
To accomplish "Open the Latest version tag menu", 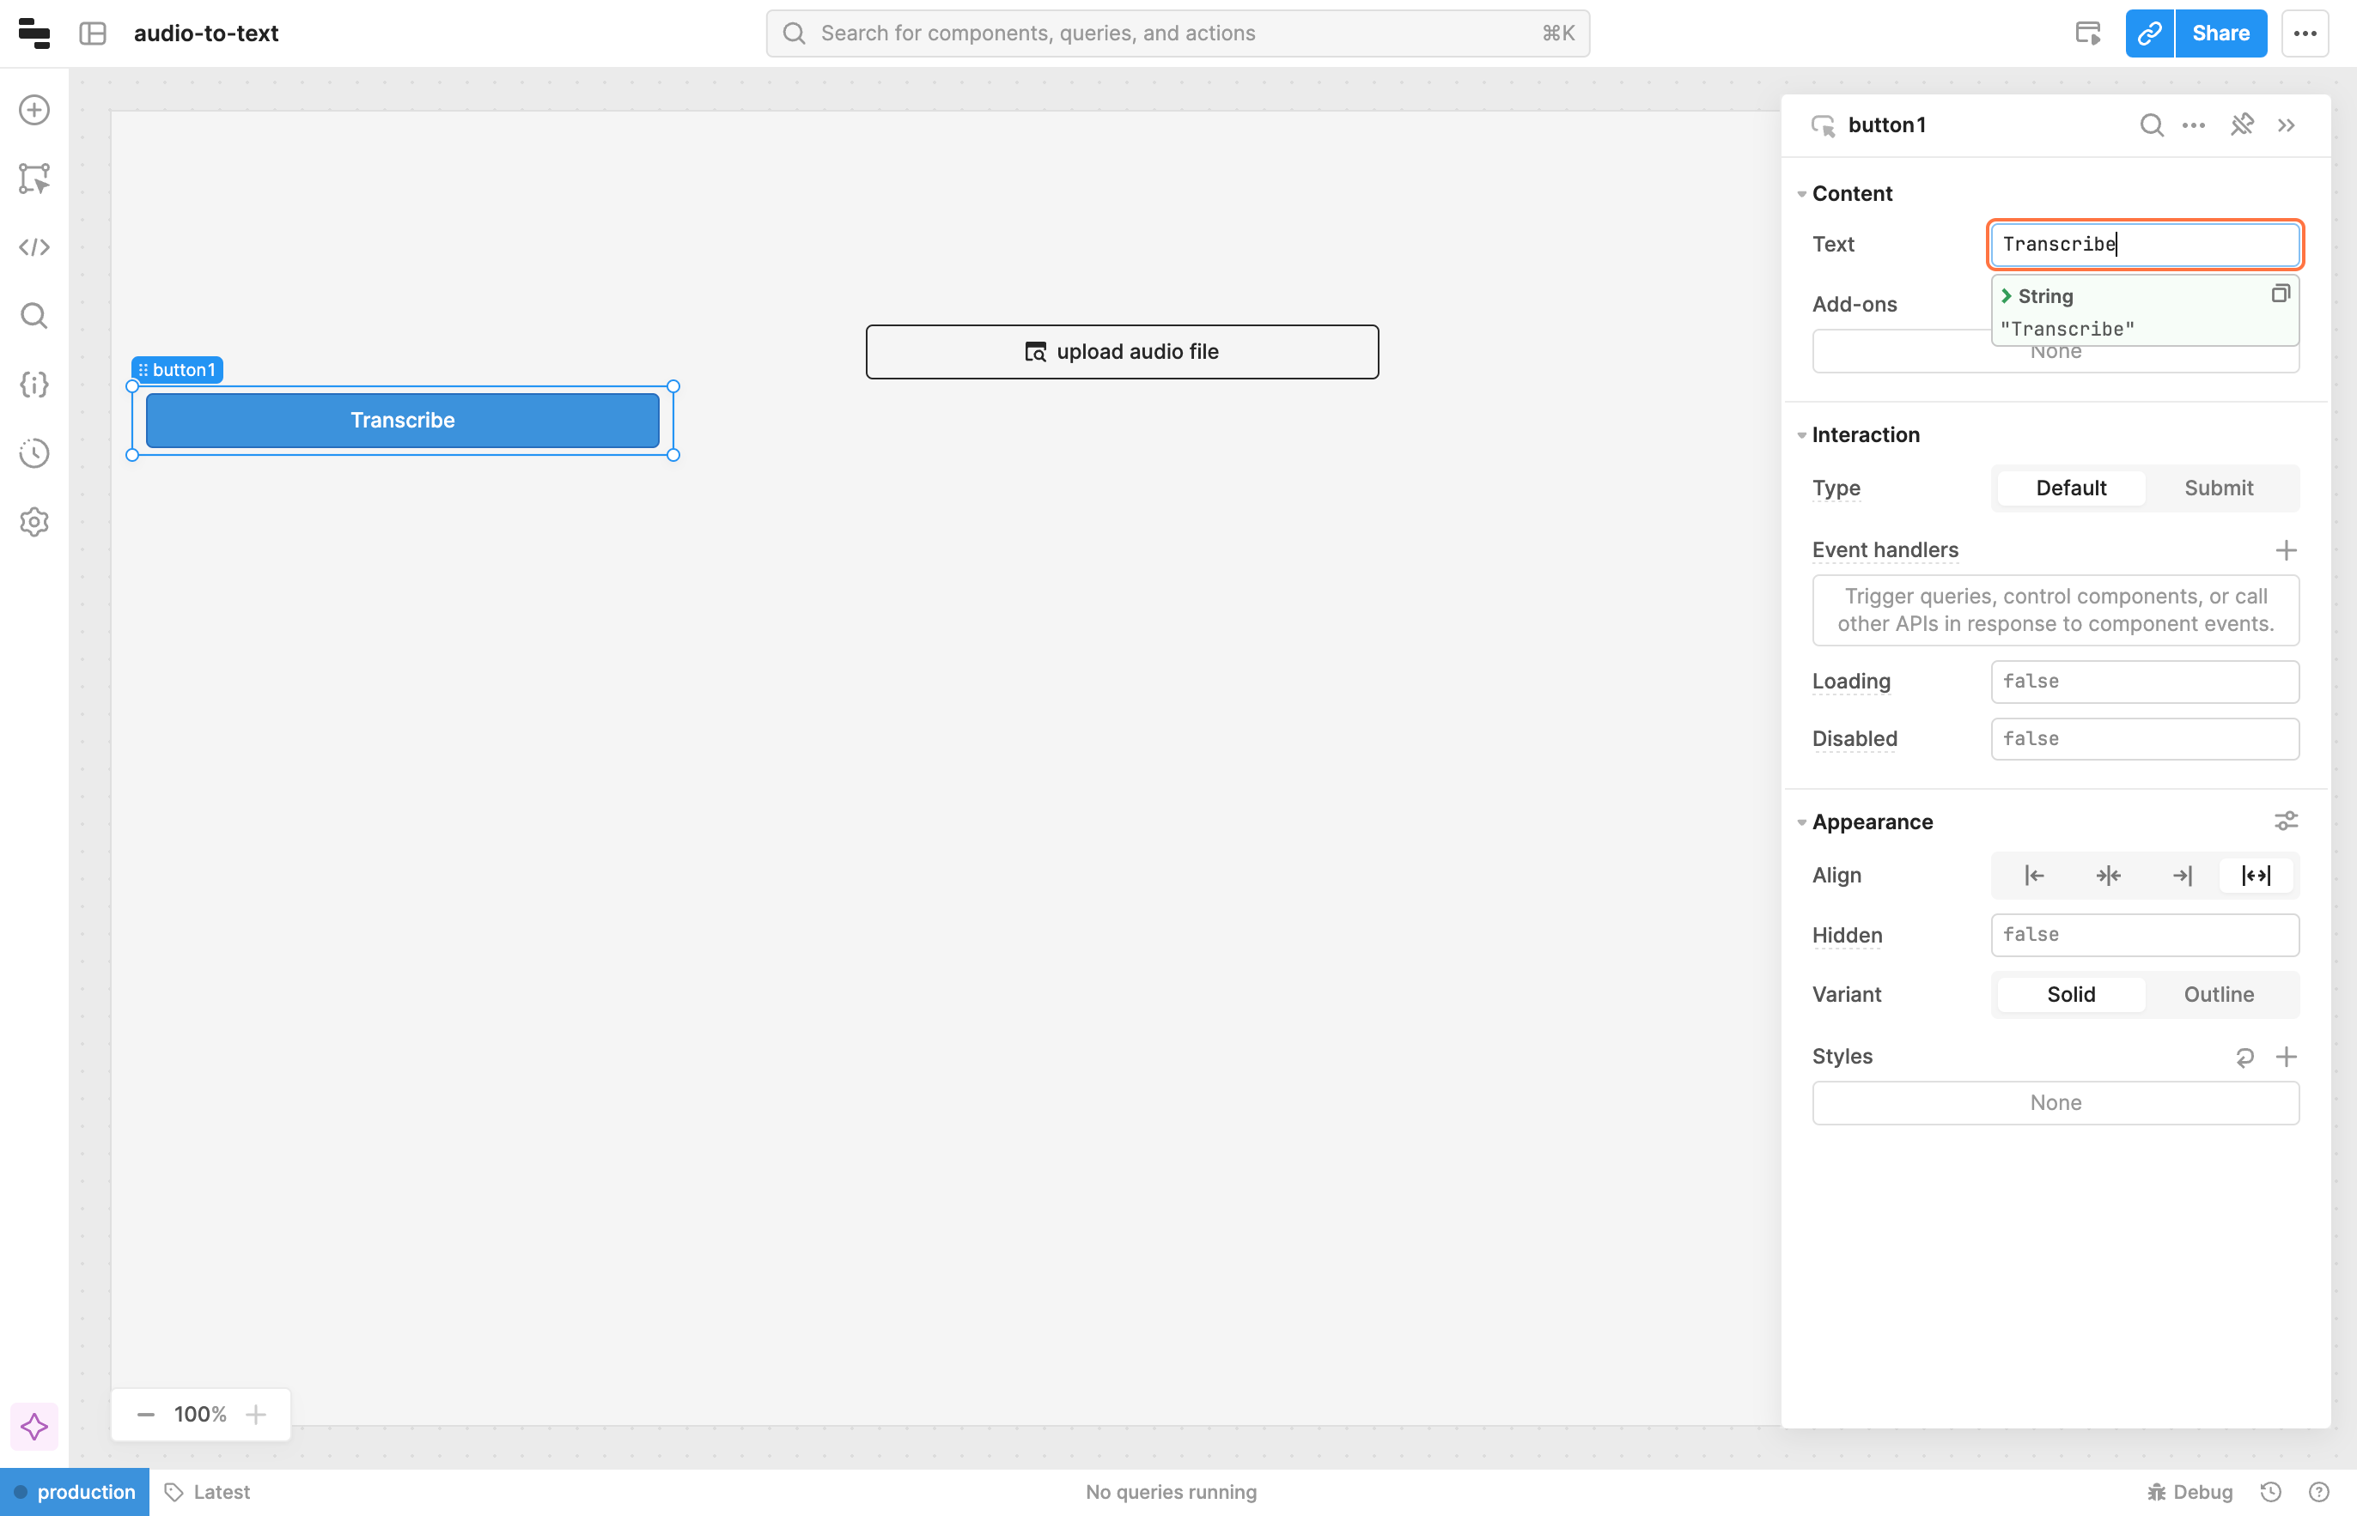I will [208, 1491].
